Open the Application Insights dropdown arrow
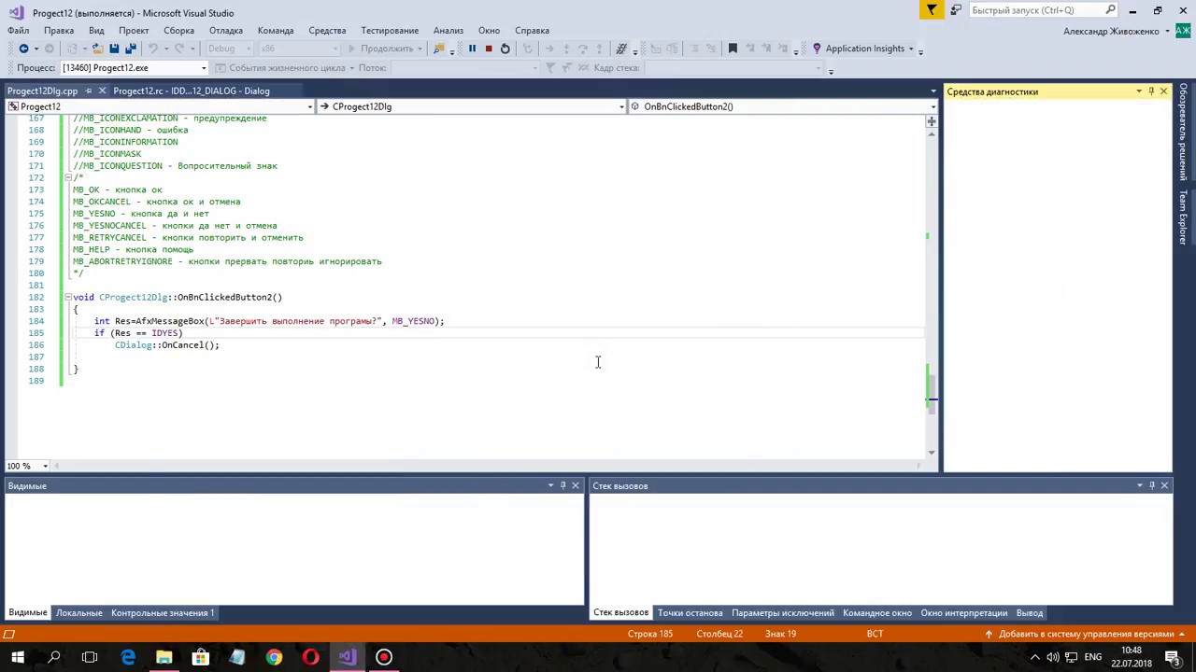1196x672 pixels. (910, 49)
